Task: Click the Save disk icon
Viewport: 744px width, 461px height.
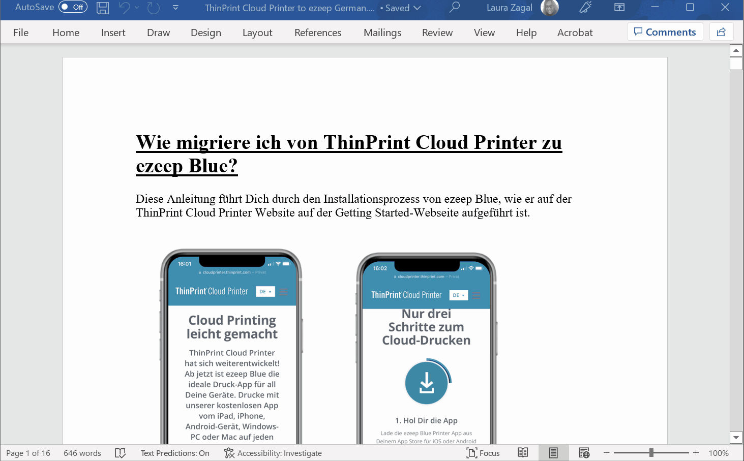Action: (103, 8)
